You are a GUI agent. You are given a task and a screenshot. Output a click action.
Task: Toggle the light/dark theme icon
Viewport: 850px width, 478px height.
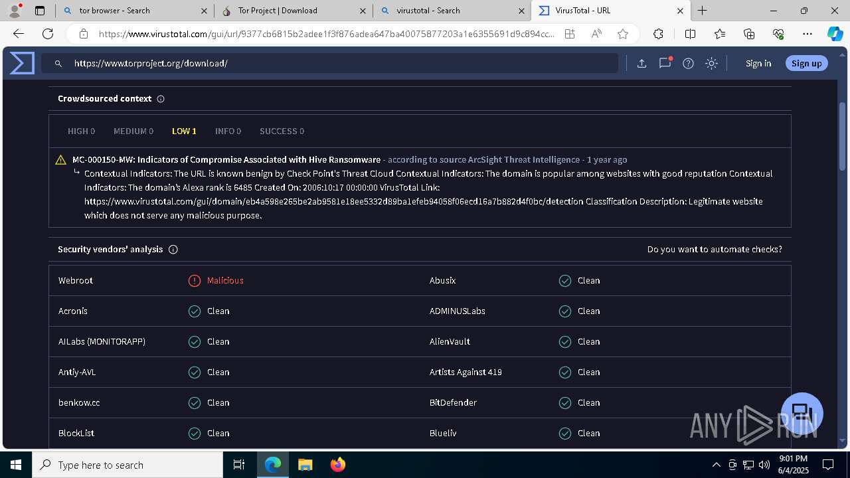(711, 63)
